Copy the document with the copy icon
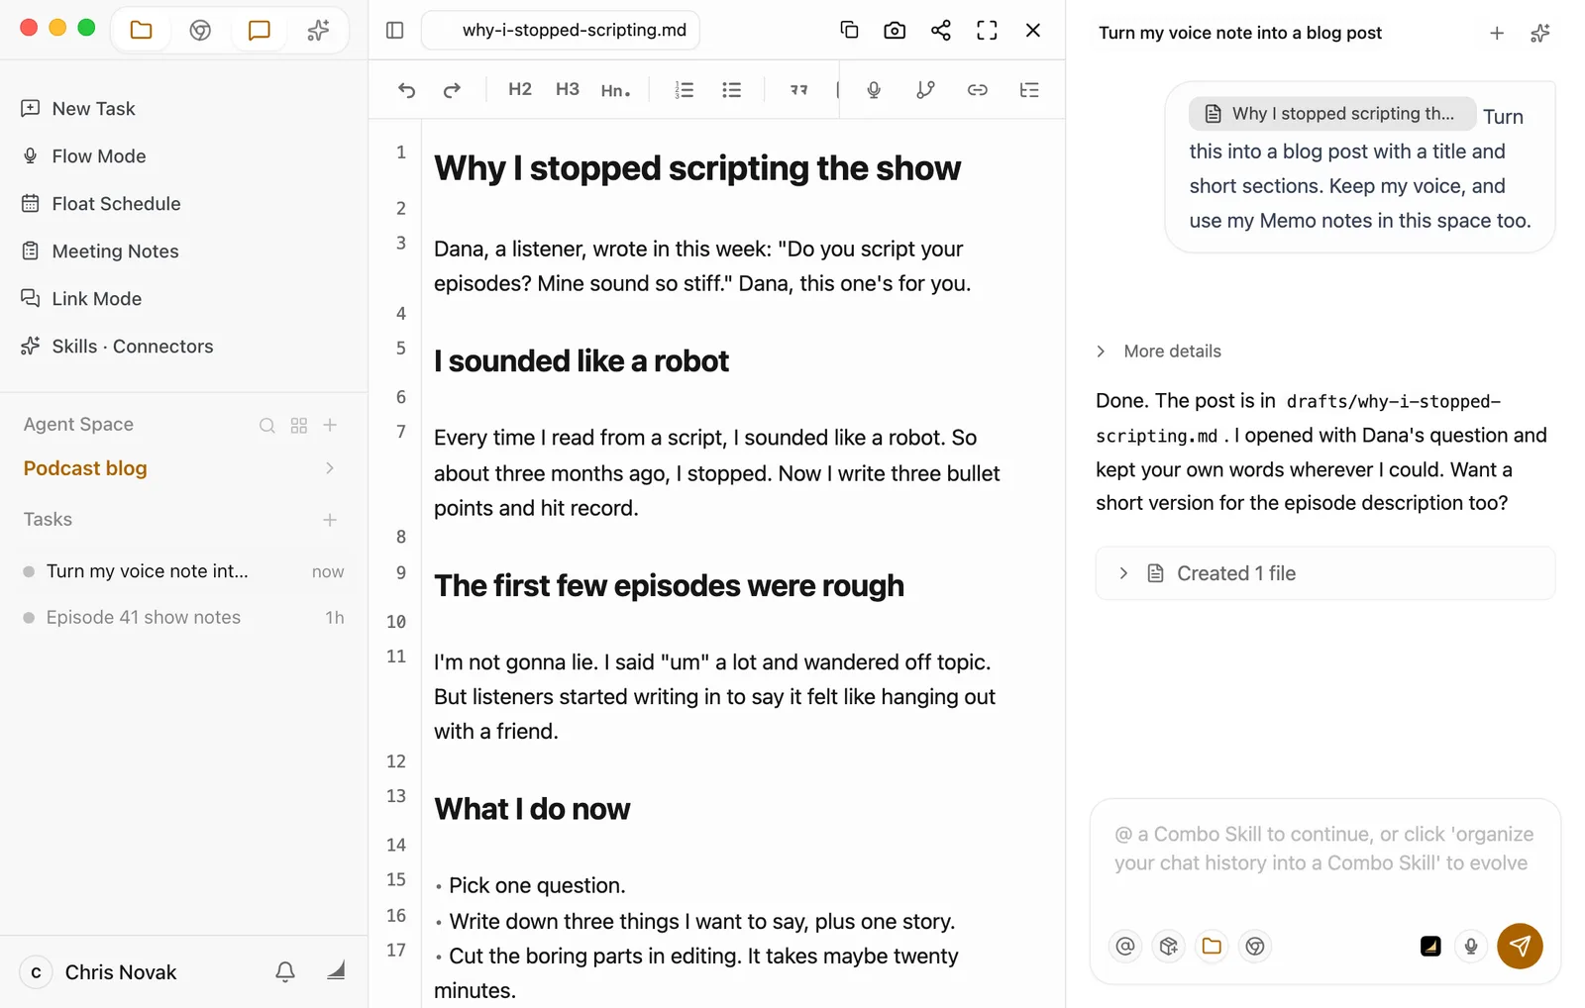The height and width of the screenshot is (1008, 1585). coord(849,30)
